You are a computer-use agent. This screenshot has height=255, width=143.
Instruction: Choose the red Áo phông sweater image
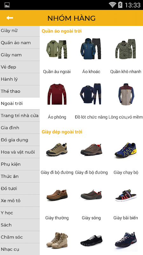[x=57, y=94]
